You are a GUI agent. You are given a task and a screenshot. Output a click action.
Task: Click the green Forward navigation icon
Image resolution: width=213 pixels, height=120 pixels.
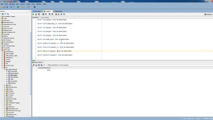[x=18, y=7]
